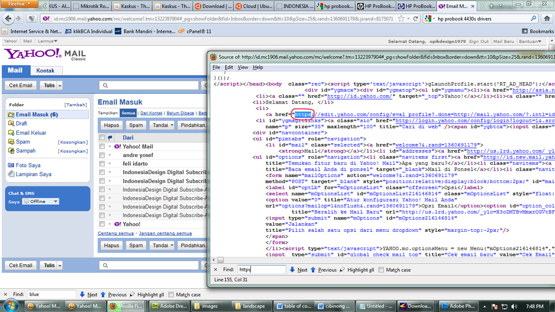This screenshot has height=312, width=555.
Task: Close the source viewer find bar
Action: (x=215, y=270)
